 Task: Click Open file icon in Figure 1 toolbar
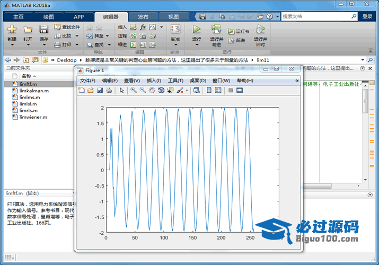click(91, 90)
